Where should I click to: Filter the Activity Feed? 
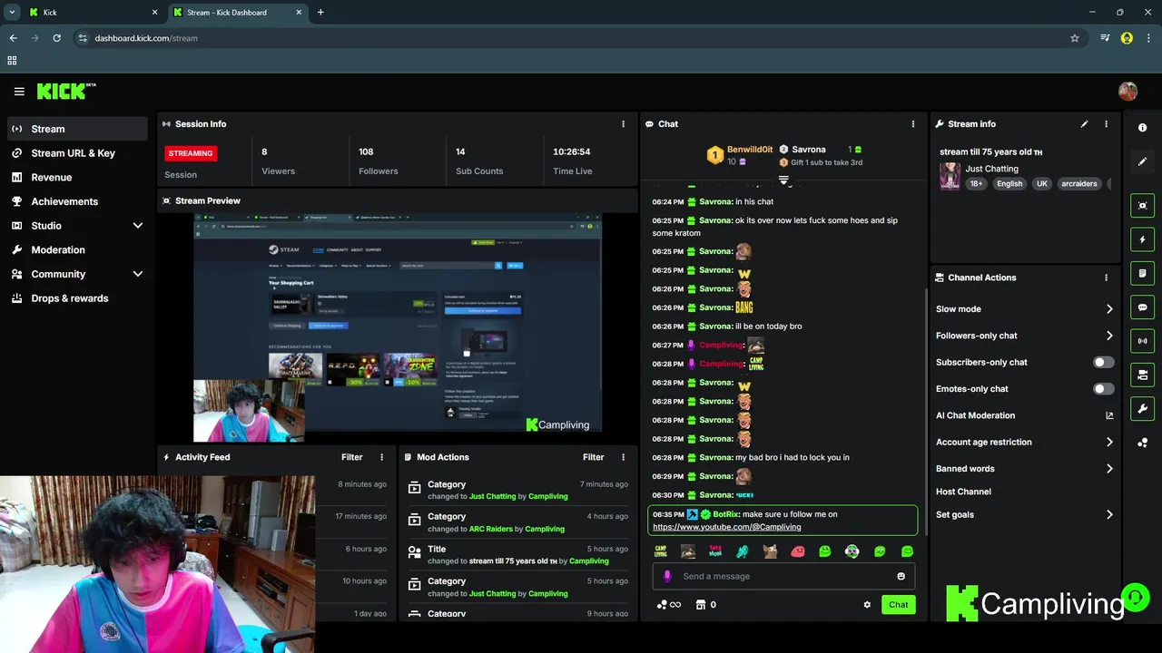tap(351, 457)
